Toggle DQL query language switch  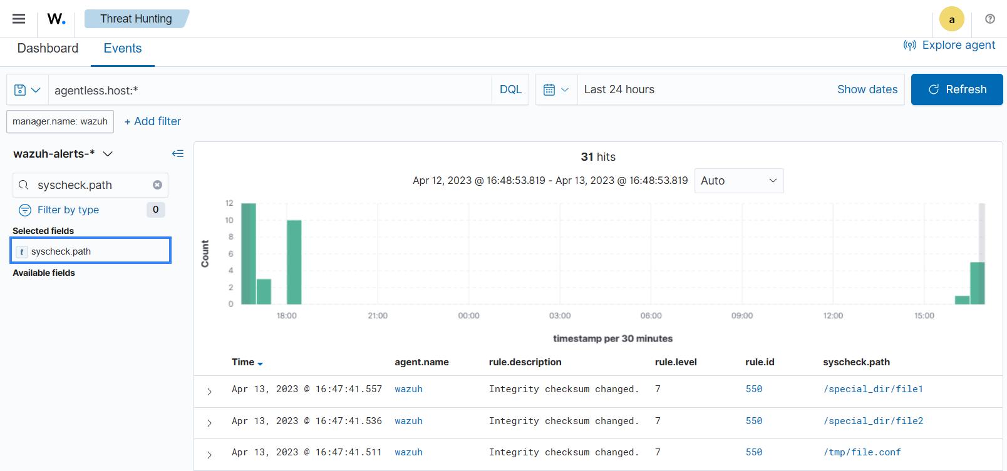click(x=510, y=89)
